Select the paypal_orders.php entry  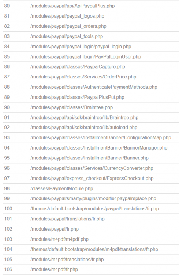coord(68,26)
